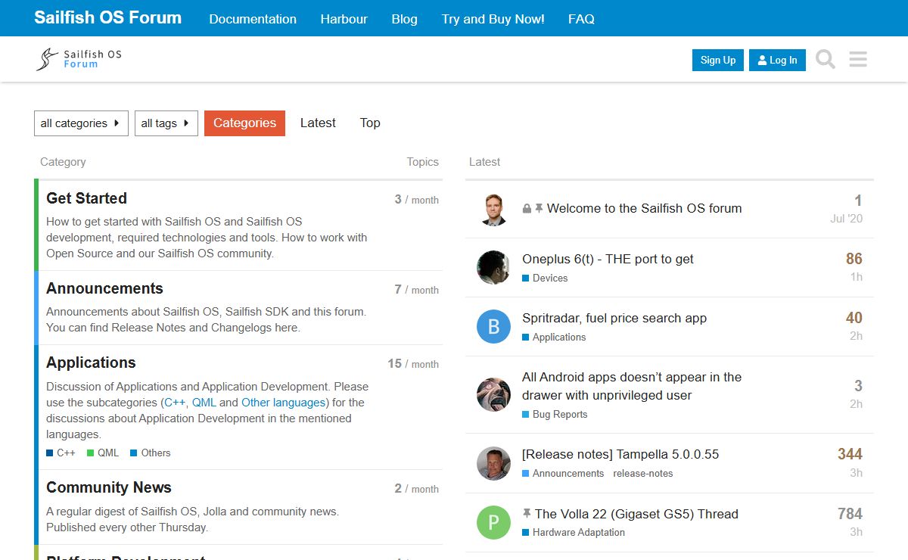Click the green P avatar of Volla 22 thread
The image size is (908, 560).
click(x=493, y=522)
